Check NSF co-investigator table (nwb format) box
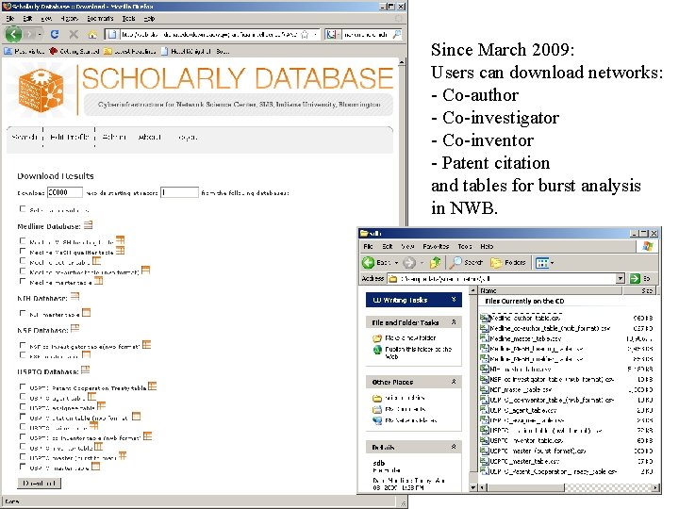Image resolution: width=679 pixels, height=509 pixels. 23,345
